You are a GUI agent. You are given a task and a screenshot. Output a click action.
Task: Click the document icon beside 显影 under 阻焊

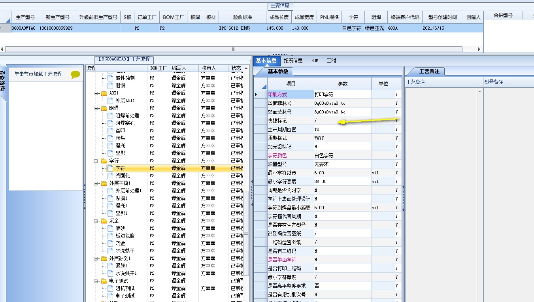coord(110,153)
